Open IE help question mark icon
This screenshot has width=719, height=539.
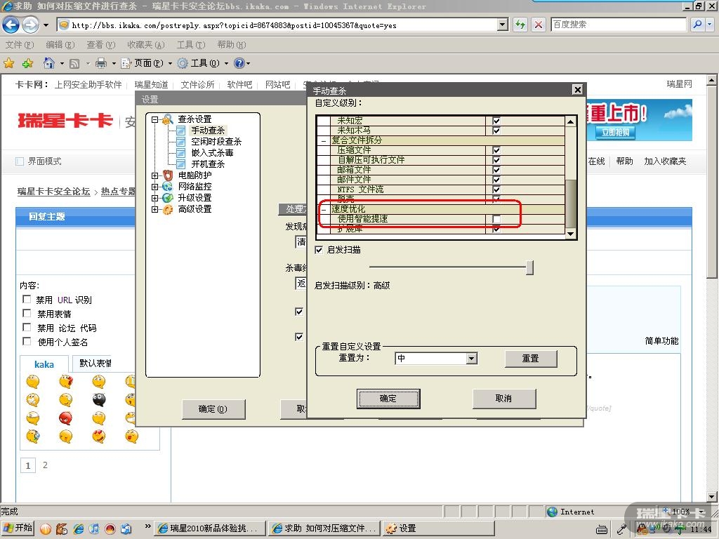[x=239, y=63]
